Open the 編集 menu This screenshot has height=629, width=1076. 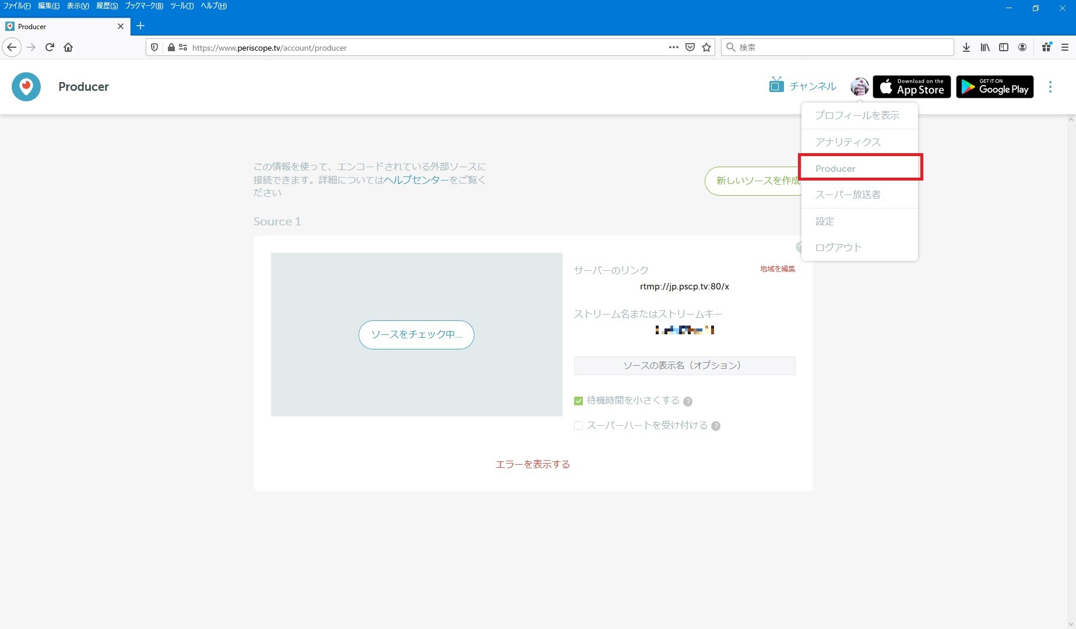[48, 6]
